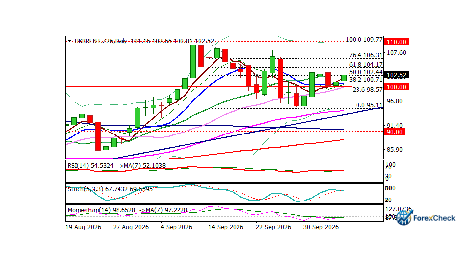Click the Momentum scale value 127.0736

[x=398, y=209]
